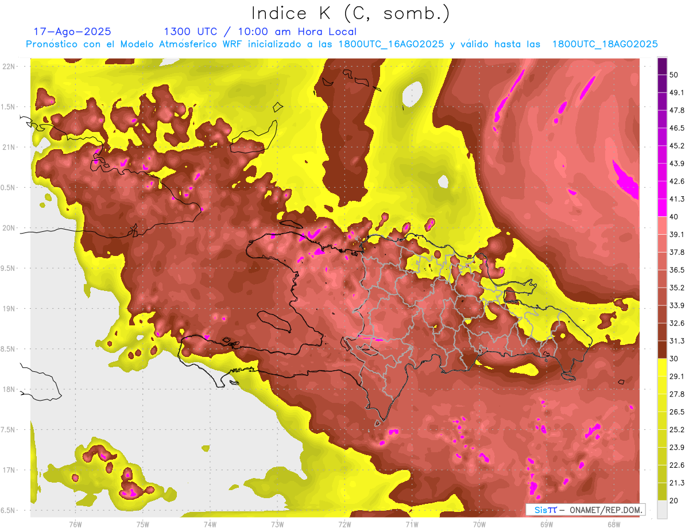This screenshot has width=689, height=532.
Task: Click the truncated latitude label "8.5N"
Action: pos(8,349)
